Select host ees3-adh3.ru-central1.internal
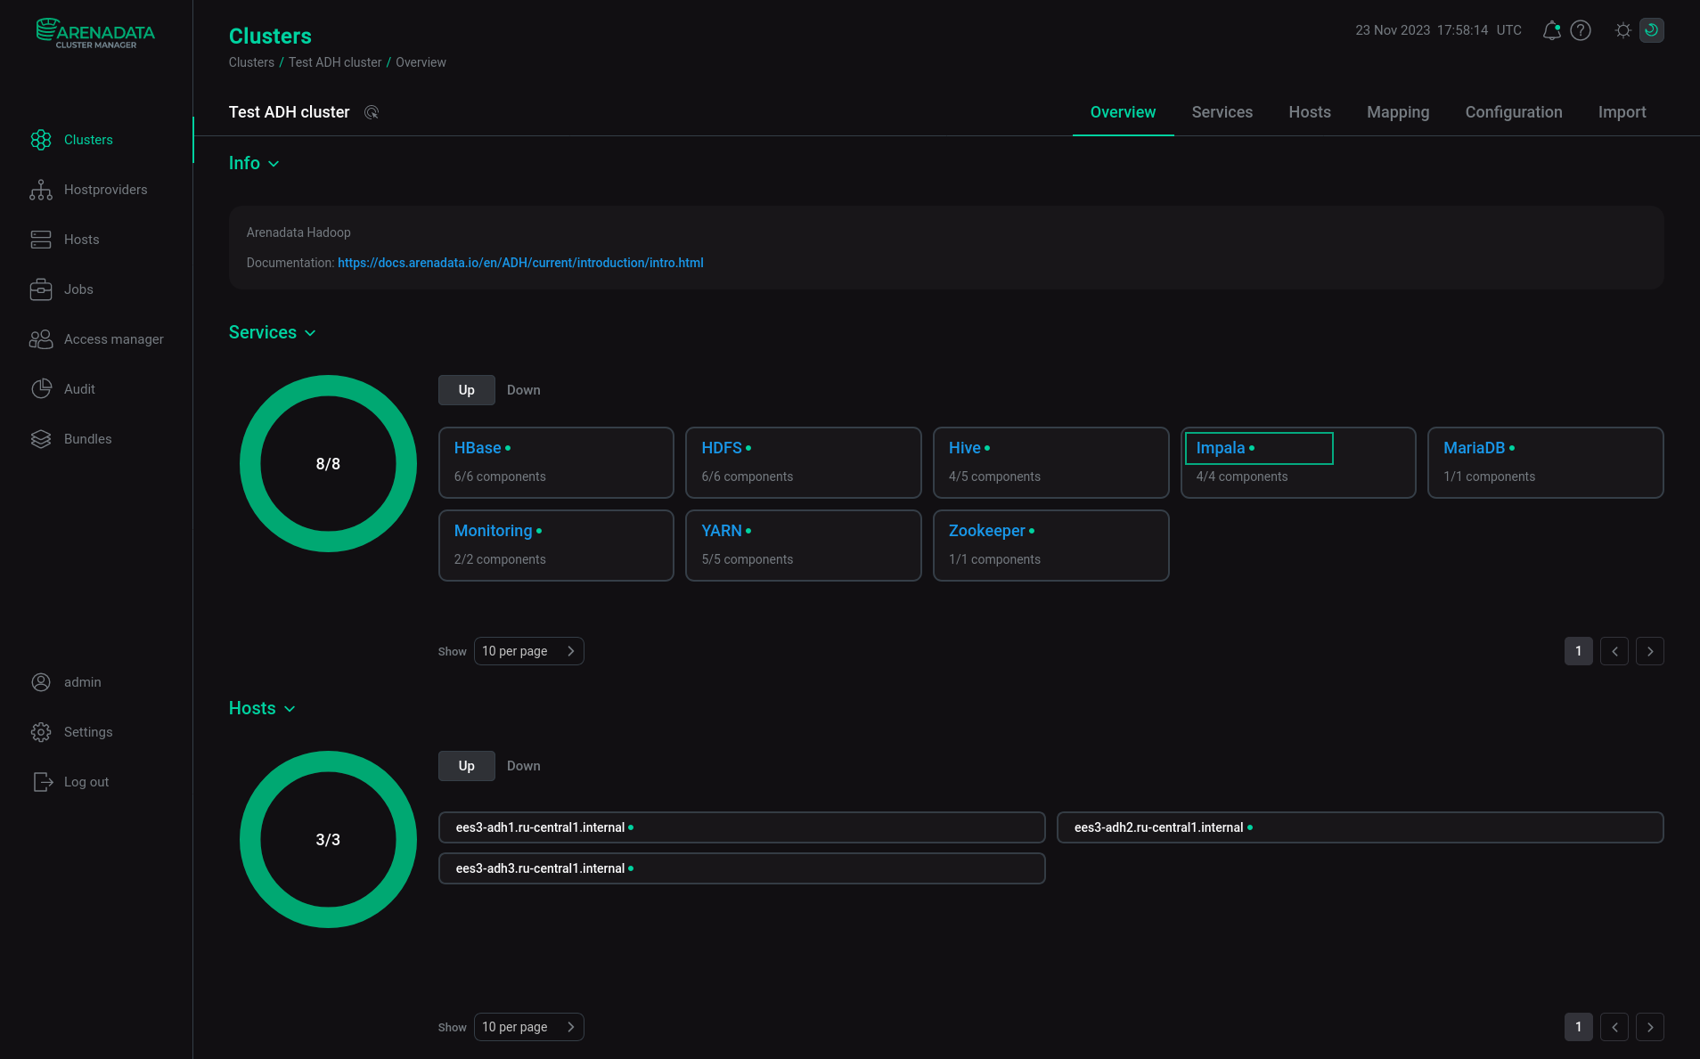This screenshot has width=1700, height=1059. click(x=741, y=868)
